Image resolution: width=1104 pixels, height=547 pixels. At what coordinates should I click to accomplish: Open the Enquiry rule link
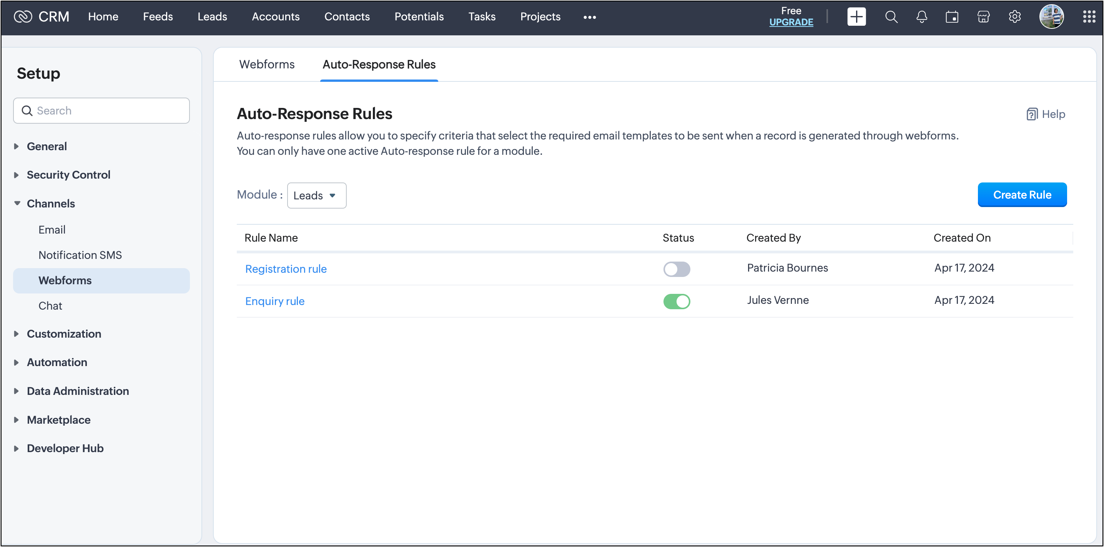tap(275, 301)
